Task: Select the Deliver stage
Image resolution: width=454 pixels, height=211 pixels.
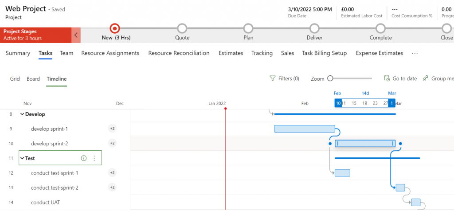Action: tap(314, 28)
